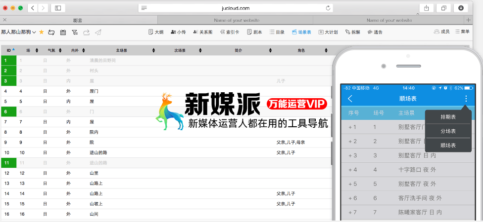
Task: Open the 通告 call sheet view
Action: coord(375,32)
